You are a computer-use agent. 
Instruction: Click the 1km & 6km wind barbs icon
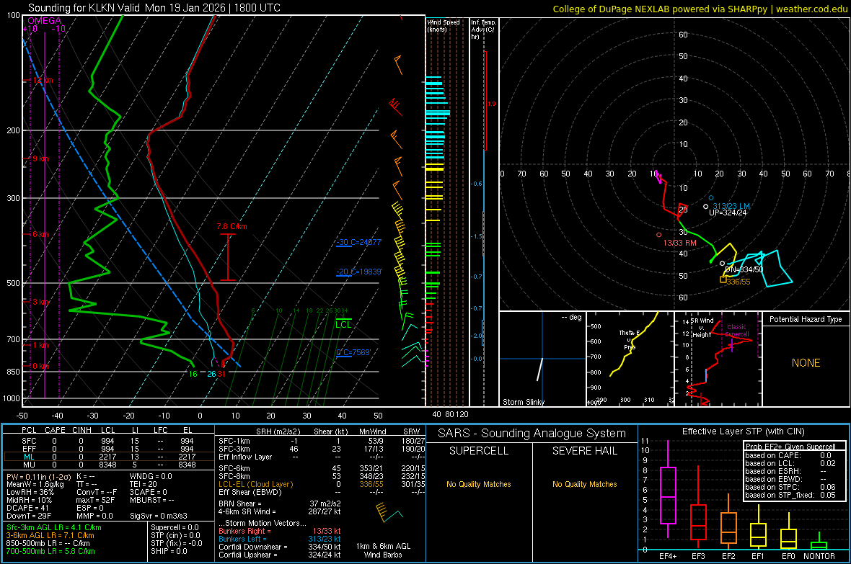pyautogui.click(x=389, y=512)
